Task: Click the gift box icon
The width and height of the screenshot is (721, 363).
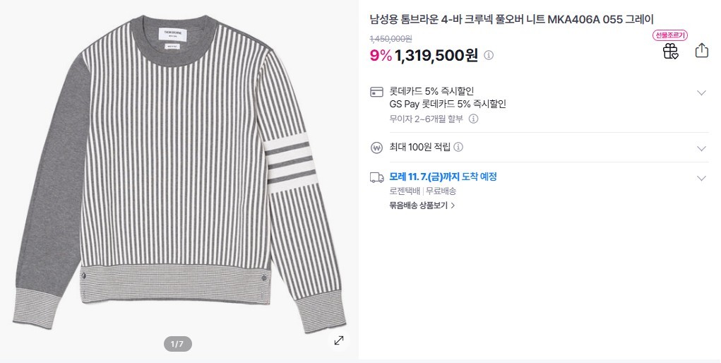Action: (670, 51)
